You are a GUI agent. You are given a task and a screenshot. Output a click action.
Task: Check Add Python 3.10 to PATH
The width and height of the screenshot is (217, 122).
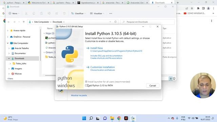pos(86,85)
